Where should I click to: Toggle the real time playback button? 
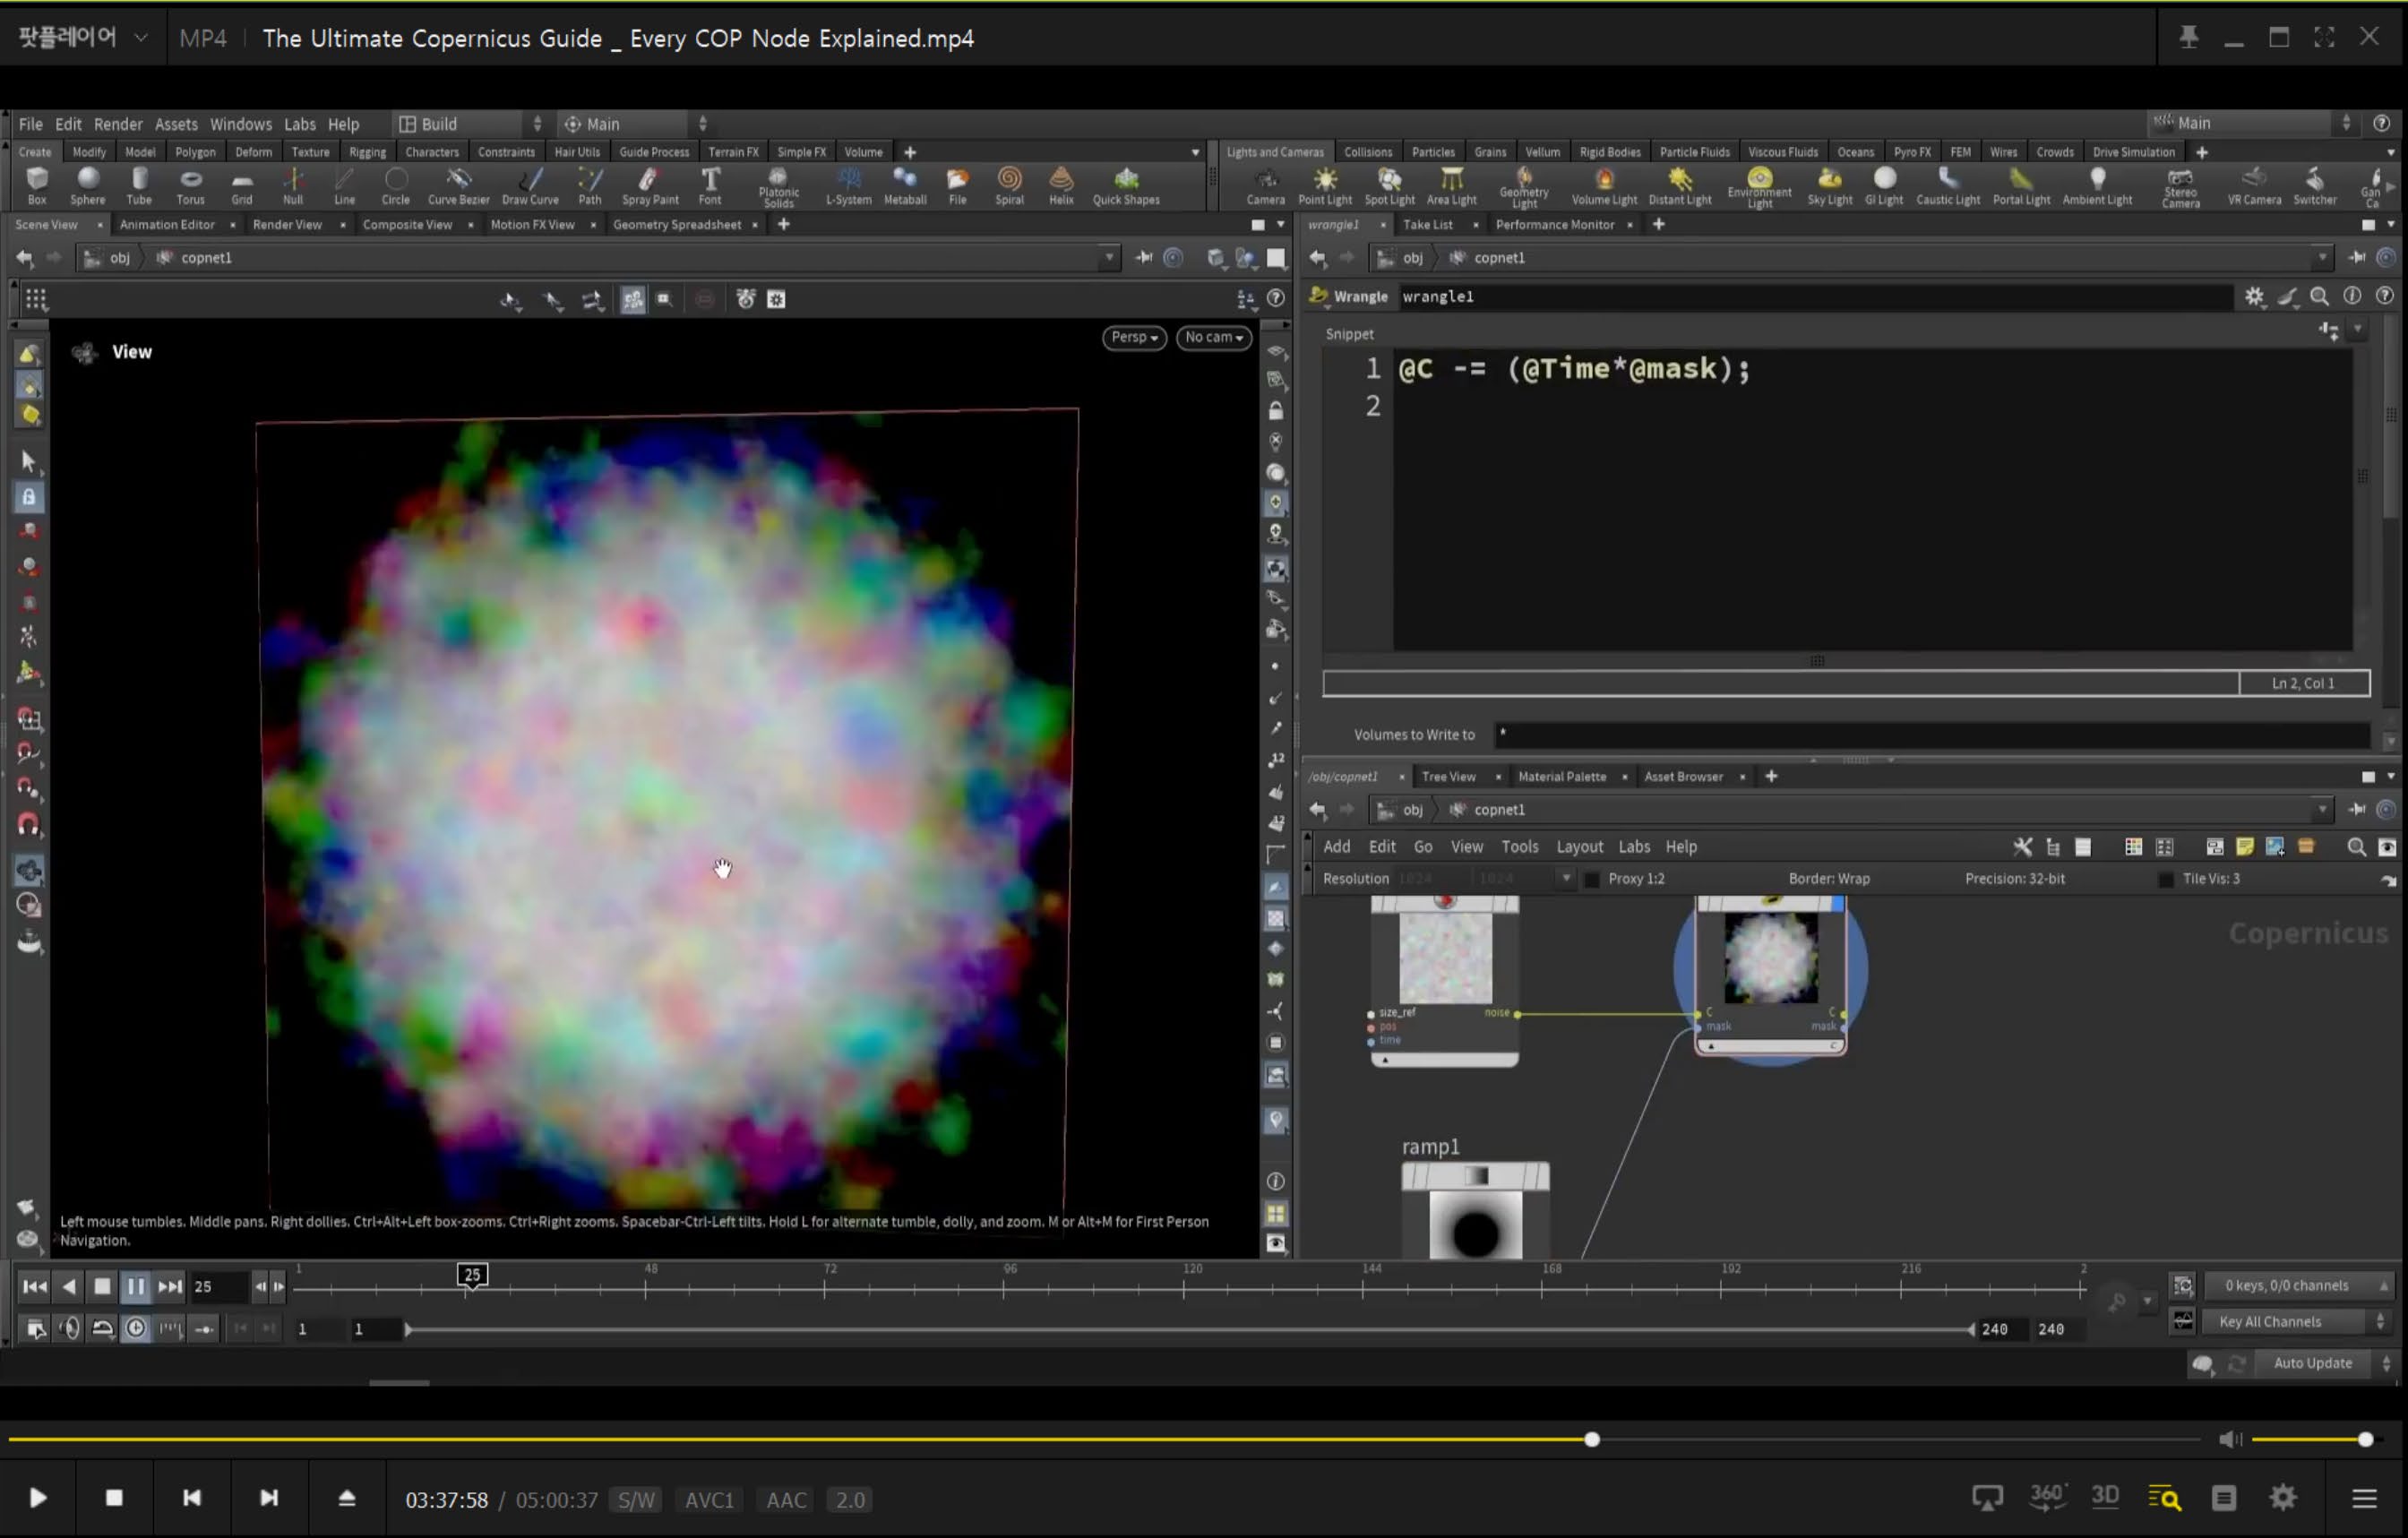pos(136,1329)
